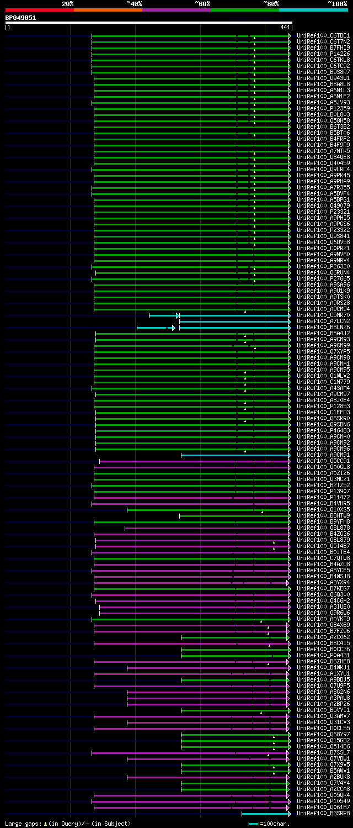Open hit UniRef100_C6T7N2
Viewport: 353px width, 828px height.
pos(323,42)
